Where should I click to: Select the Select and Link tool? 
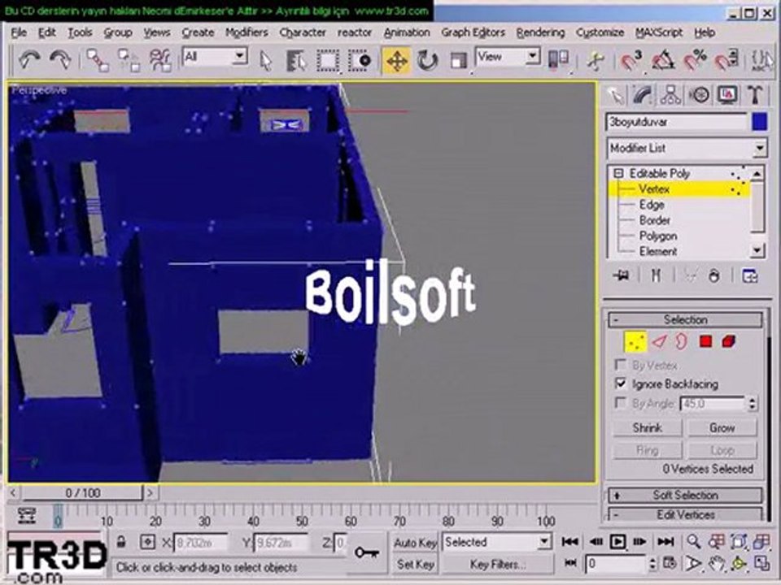coord(98,60)
